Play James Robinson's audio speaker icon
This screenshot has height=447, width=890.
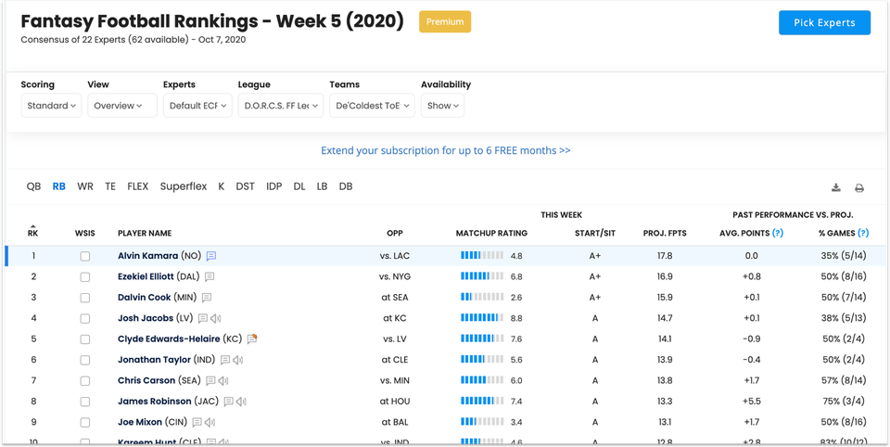242,402
